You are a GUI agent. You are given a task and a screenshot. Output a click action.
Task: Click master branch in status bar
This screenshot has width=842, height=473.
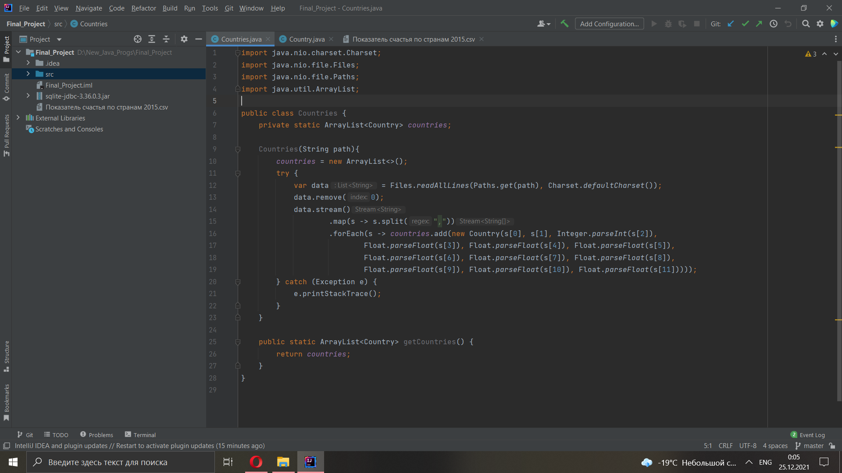pos(810,445)
